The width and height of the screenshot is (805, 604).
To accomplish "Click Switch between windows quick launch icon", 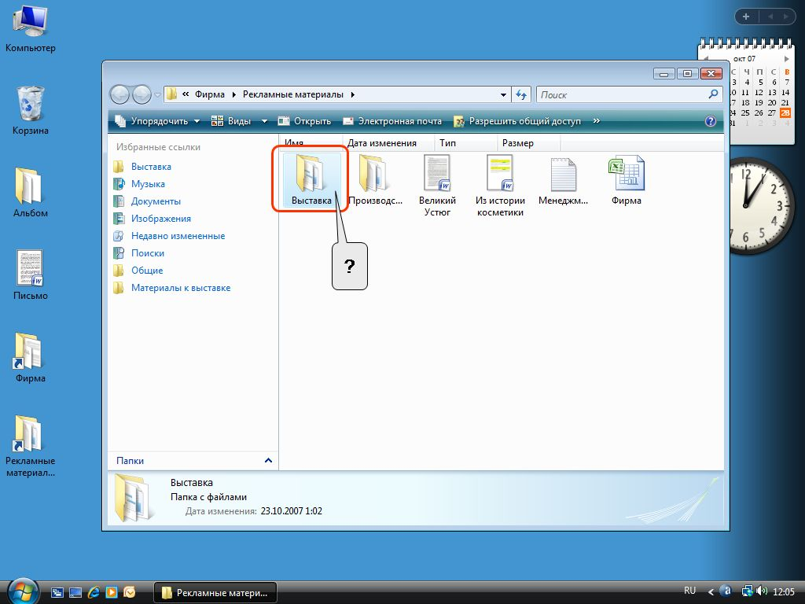I will (x=57, y=592).
